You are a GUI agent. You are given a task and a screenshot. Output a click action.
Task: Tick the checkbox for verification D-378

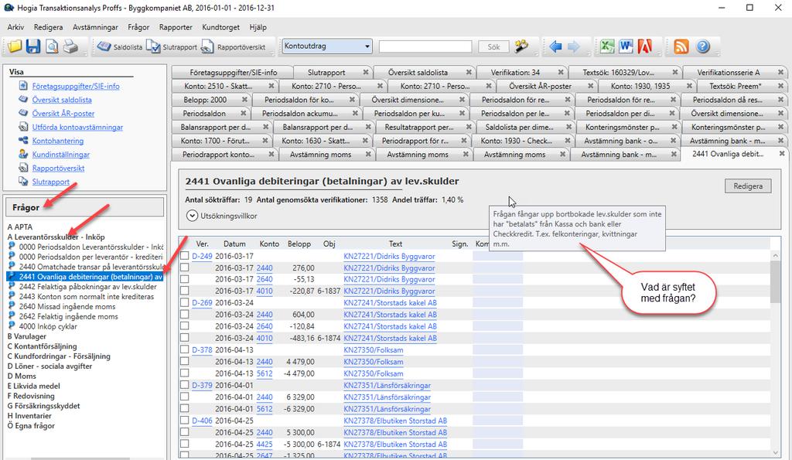tap(185, 349)
